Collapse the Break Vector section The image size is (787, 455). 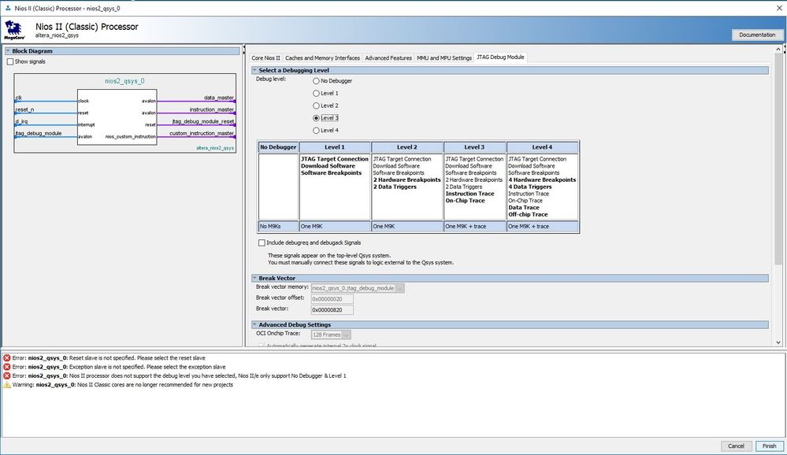254,278
